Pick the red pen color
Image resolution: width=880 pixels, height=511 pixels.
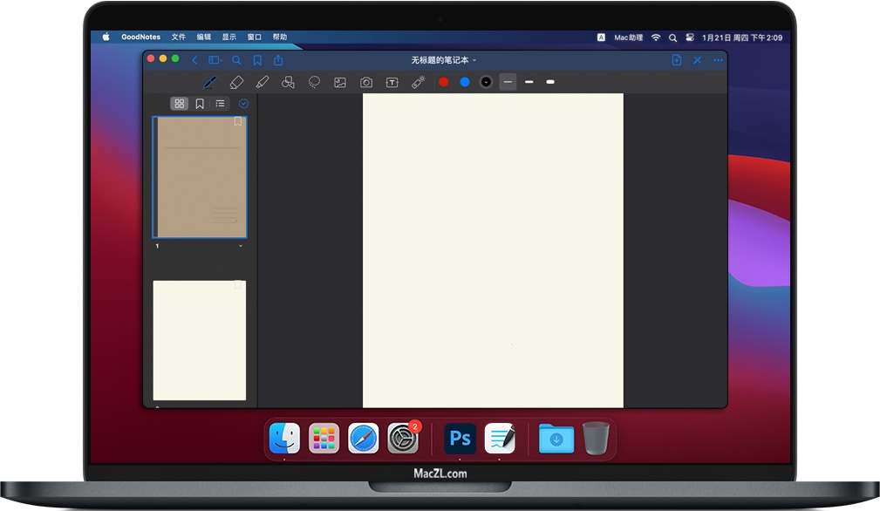[x=444, y=82]
